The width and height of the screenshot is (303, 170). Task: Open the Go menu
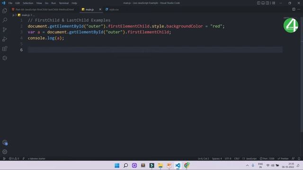[x=46, y=3]
